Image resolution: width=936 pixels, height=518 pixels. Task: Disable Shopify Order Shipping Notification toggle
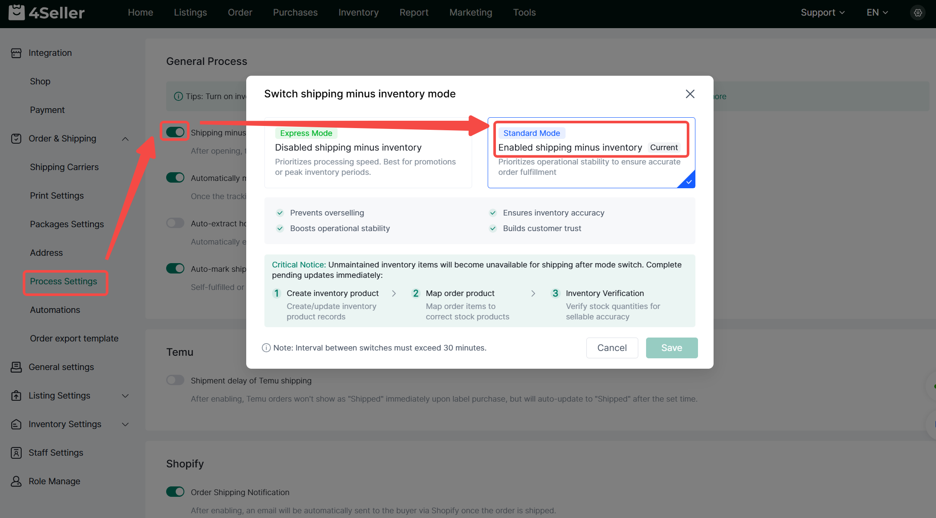(175, 492)
